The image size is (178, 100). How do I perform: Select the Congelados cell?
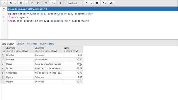20,73
